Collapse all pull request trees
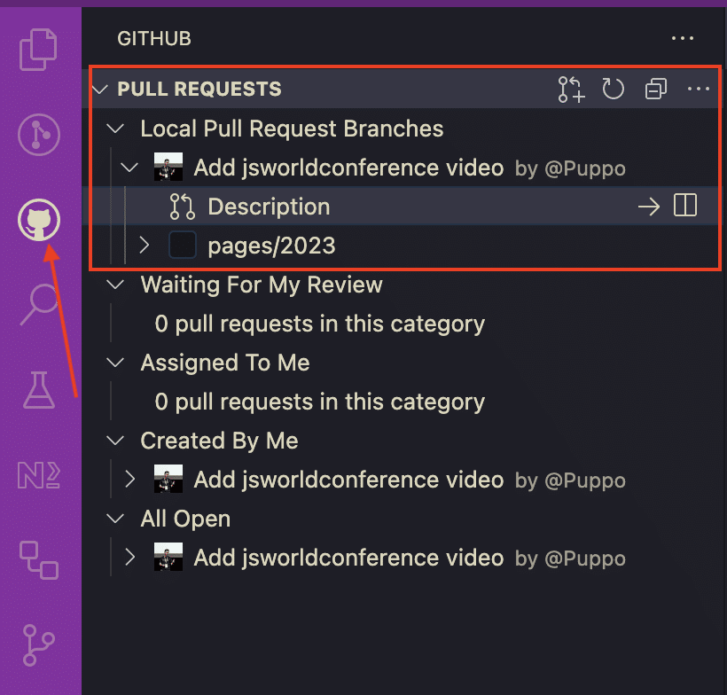The height and width of the screenshot is (695, 727). click(x=655, y=89)
